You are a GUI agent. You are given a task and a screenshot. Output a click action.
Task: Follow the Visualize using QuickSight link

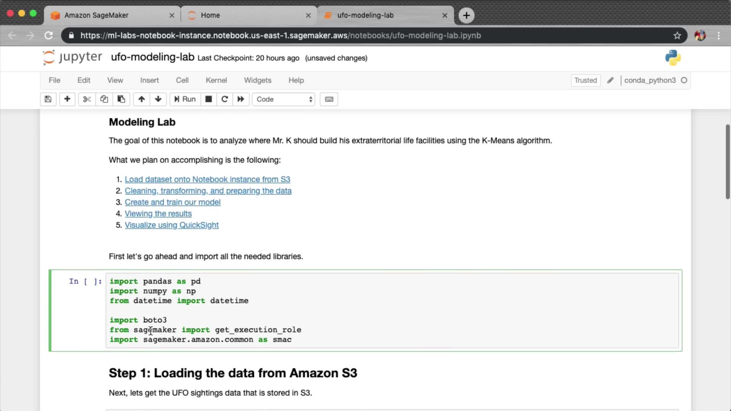[171, 225]
